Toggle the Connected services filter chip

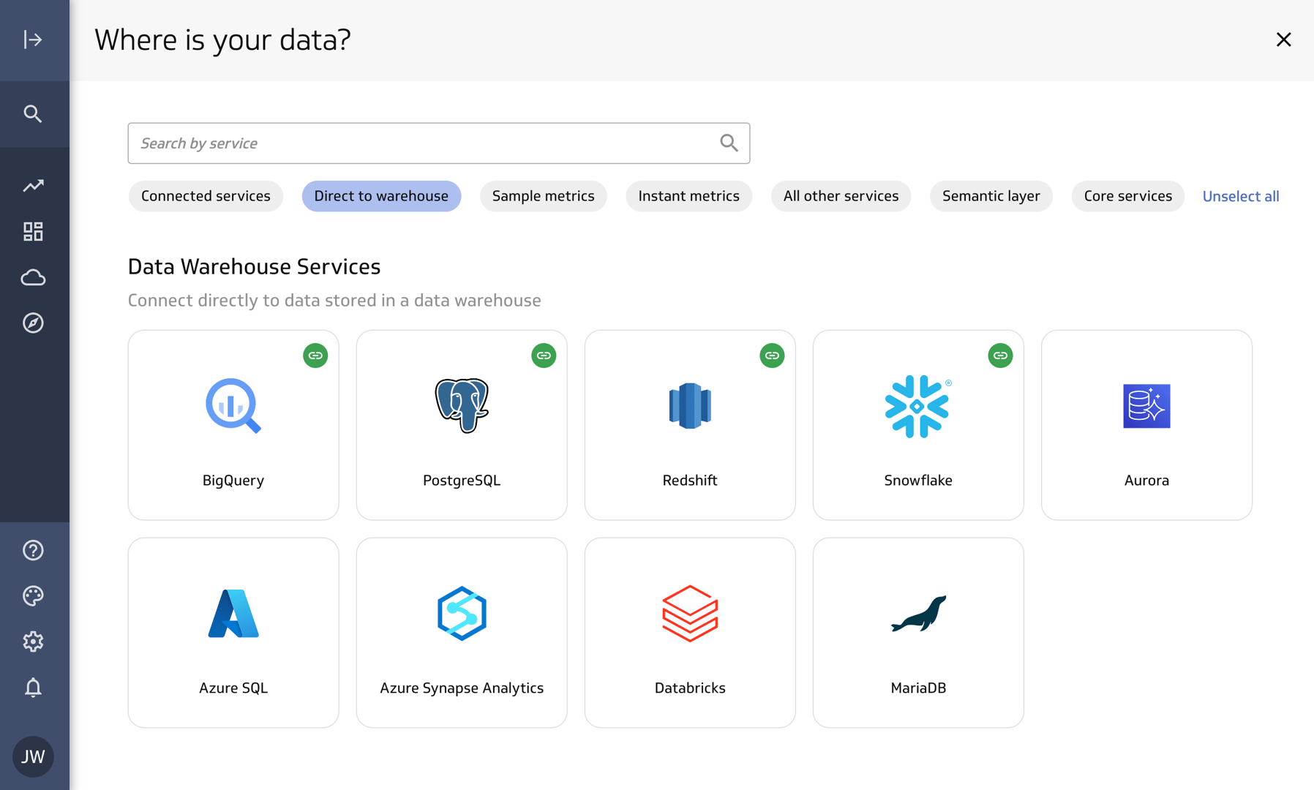(206, 196)
